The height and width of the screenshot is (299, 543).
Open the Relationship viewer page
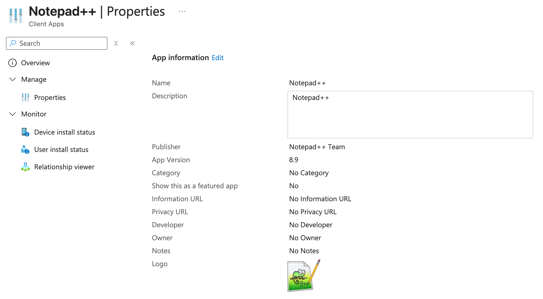[64, 167]
